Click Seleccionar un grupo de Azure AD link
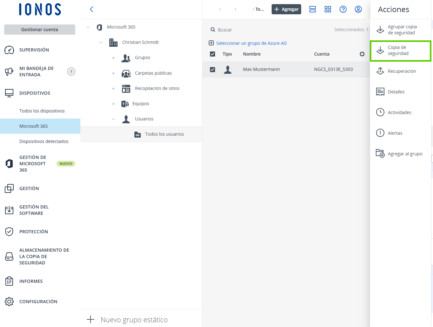Image resolution: width=433 pixels, height=327 pixels. [x=251, y=43]
